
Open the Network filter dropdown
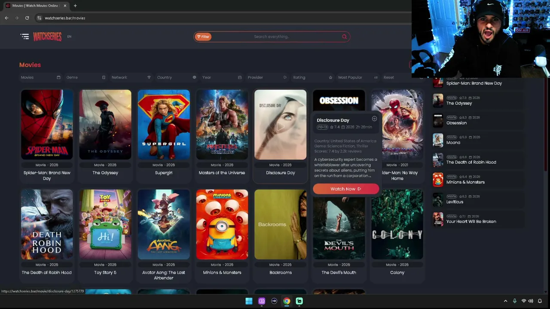pyautogui.click(x=131, y=77)
